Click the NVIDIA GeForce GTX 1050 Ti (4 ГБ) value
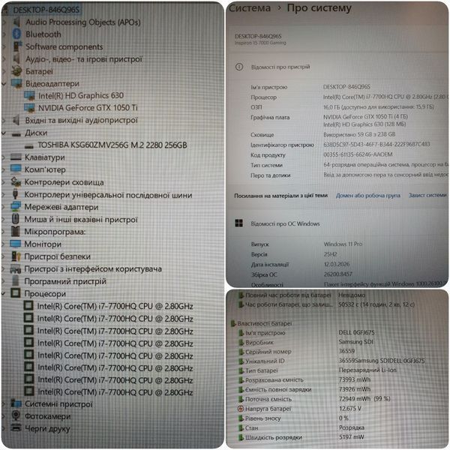The height and width of the screenshot is (450, 450). pyautogui.click(x=366, y=117)
